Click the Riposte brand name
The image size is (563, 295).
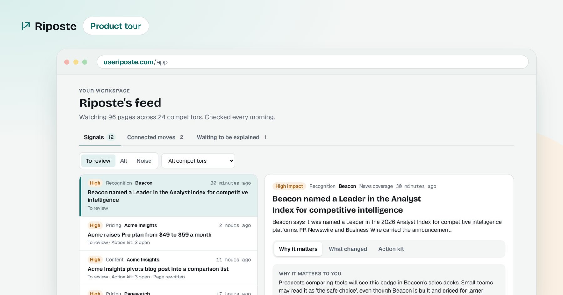point(56,26)
